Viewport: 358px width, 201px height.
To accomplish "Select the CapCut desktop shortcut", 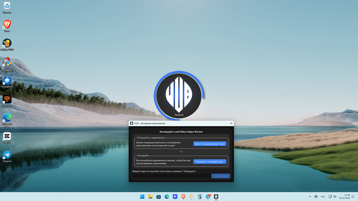I will pyautogui.click(x=7, y=136).
